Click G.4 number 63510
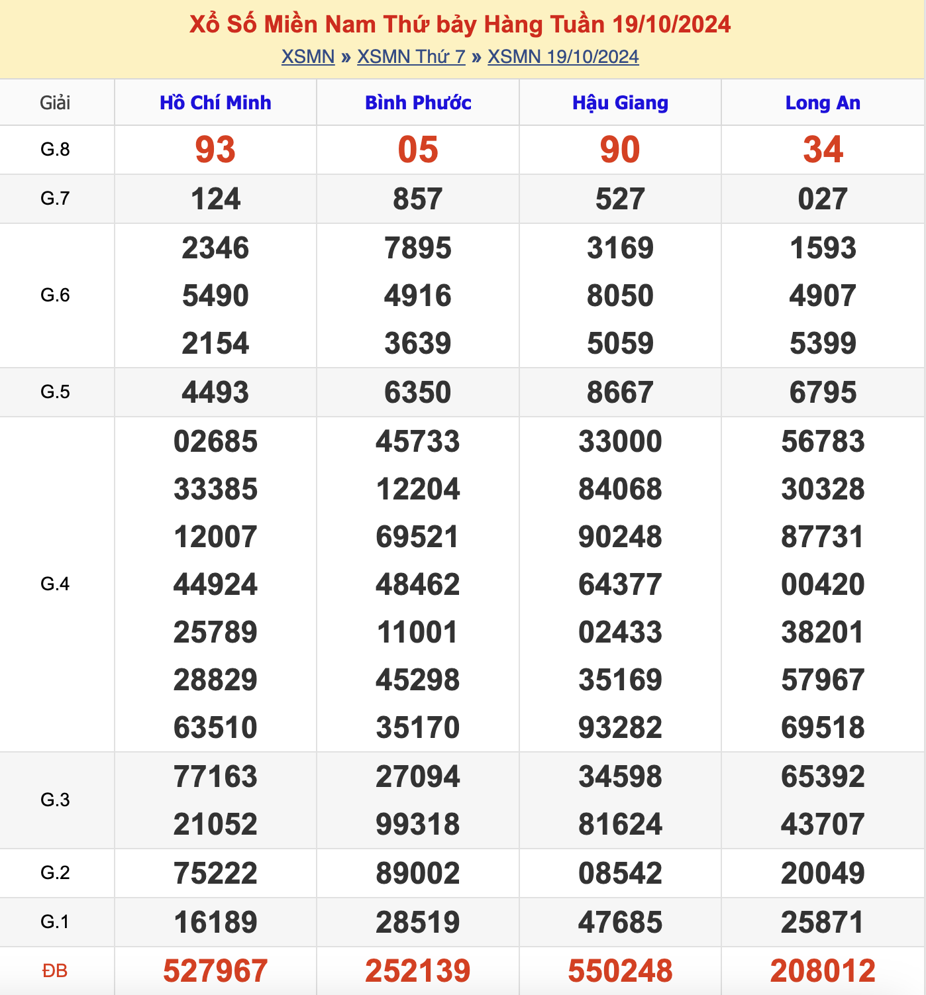The image size is (926, 995). [x=215, y=728]
